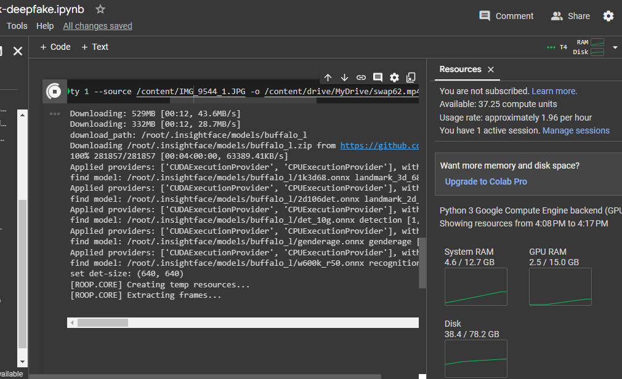Close the Resources tab
Image resolution: width=622 pixels, height=379 pixels.
pyautogui.click(x=491, y=70)
